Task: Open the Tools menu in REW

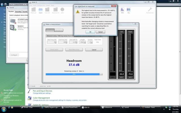Action: pyautogui.click(x=35, y=5)
